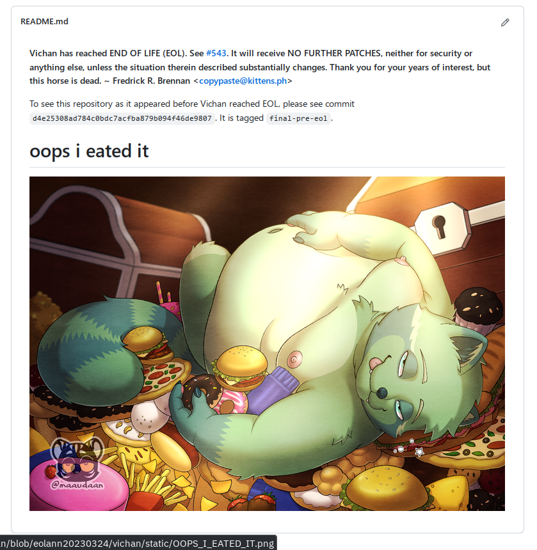Click the final-pre-eol tag code text
537x550 pixels.
(x=298, y=118)
